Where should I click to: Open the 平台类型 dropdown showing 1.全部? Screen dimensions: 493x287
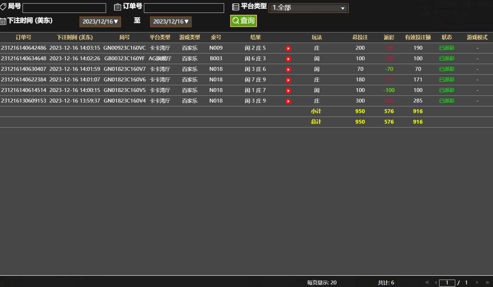tap(308, 8)
